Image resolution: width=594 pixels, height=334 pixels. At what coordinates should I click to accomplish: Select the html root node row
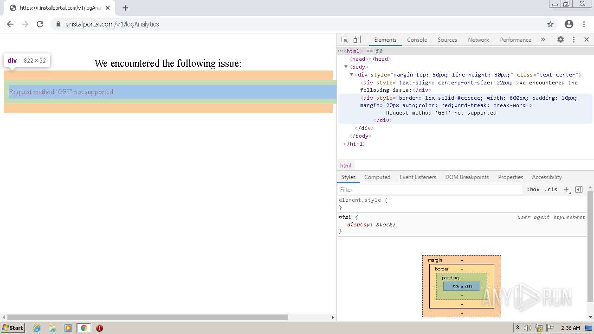coord(465,51)
